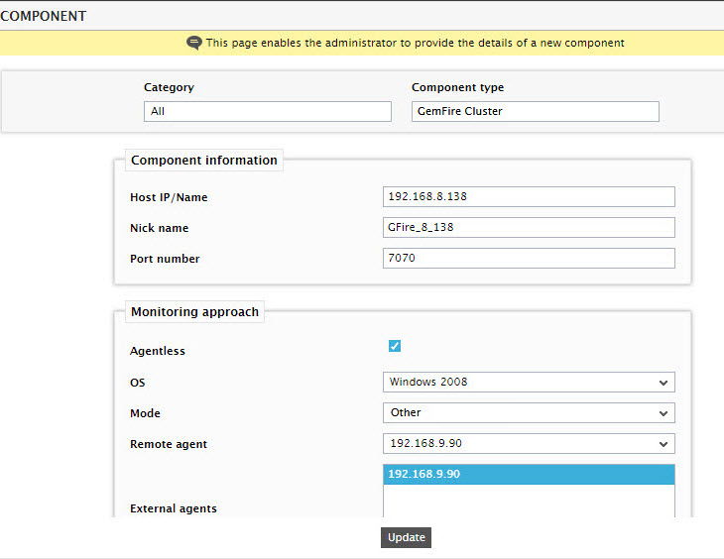This screenshot has width=724, height=559.
Task: Click the Agentless label text
Action: pos(158,351)
